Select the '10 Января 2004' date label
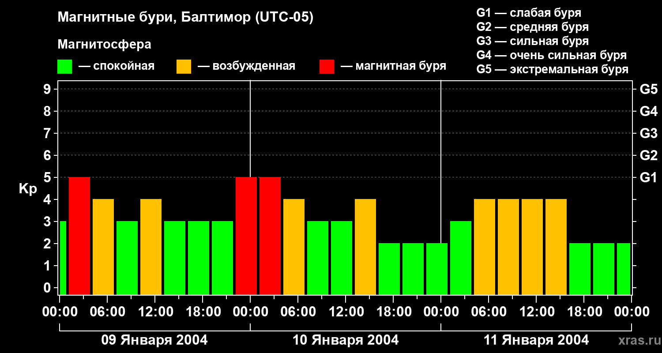Screen dimensions: 662x353 click(346, 340)
